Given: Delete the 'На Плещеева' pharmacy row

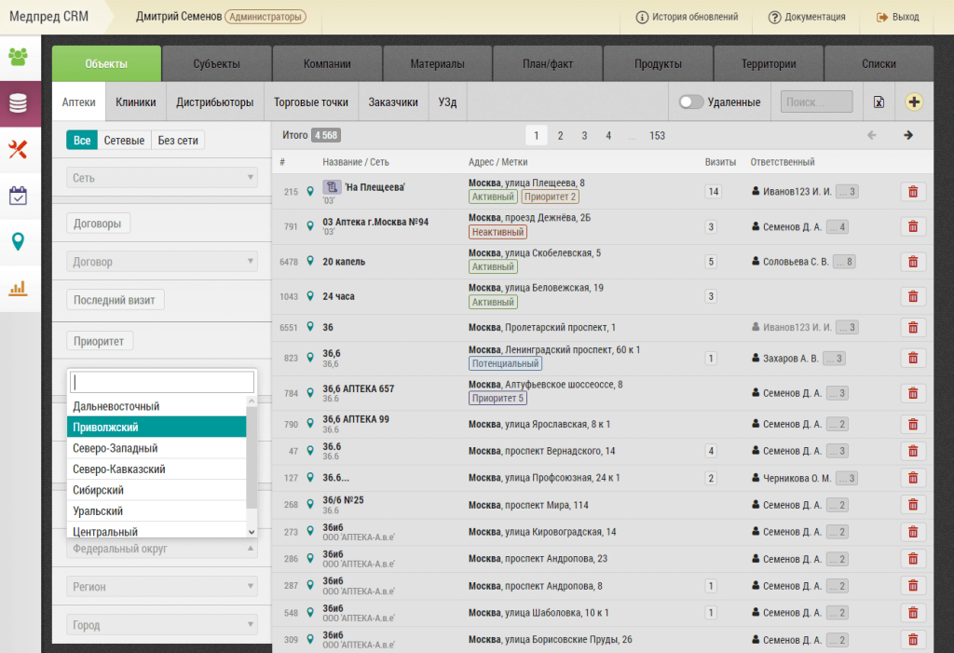Looking at the screenshot, I should click(913, 192).
